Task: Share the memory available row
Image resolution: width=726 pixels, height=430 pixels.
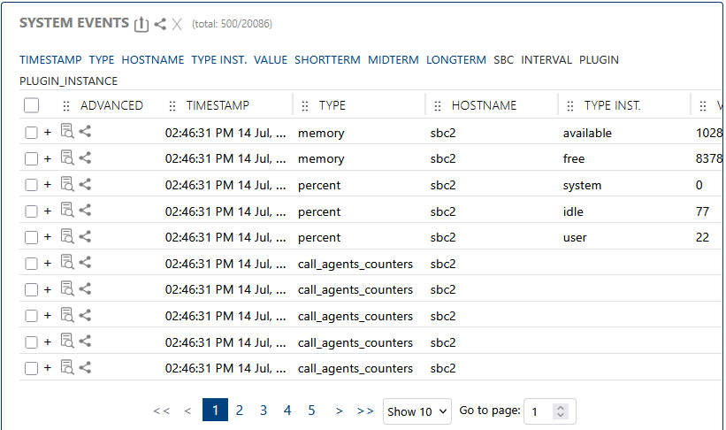Action: pos(85,132)
